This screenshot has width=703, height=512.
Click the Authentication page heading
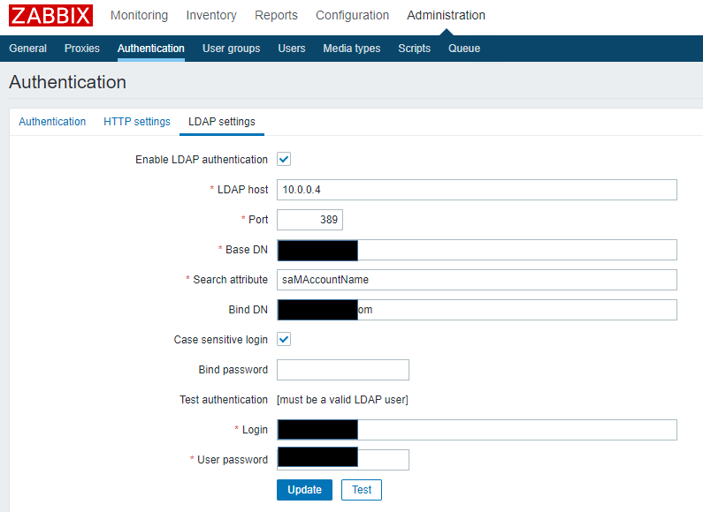click(x=67, y=82)
